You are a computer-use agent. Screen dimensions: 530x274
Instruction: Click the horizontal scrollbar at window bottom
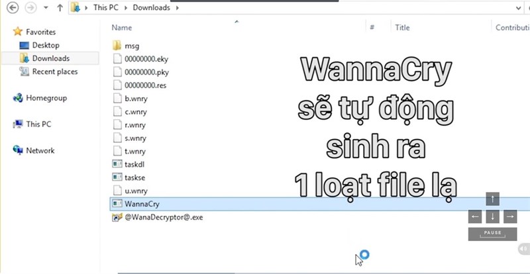[176, 273]
